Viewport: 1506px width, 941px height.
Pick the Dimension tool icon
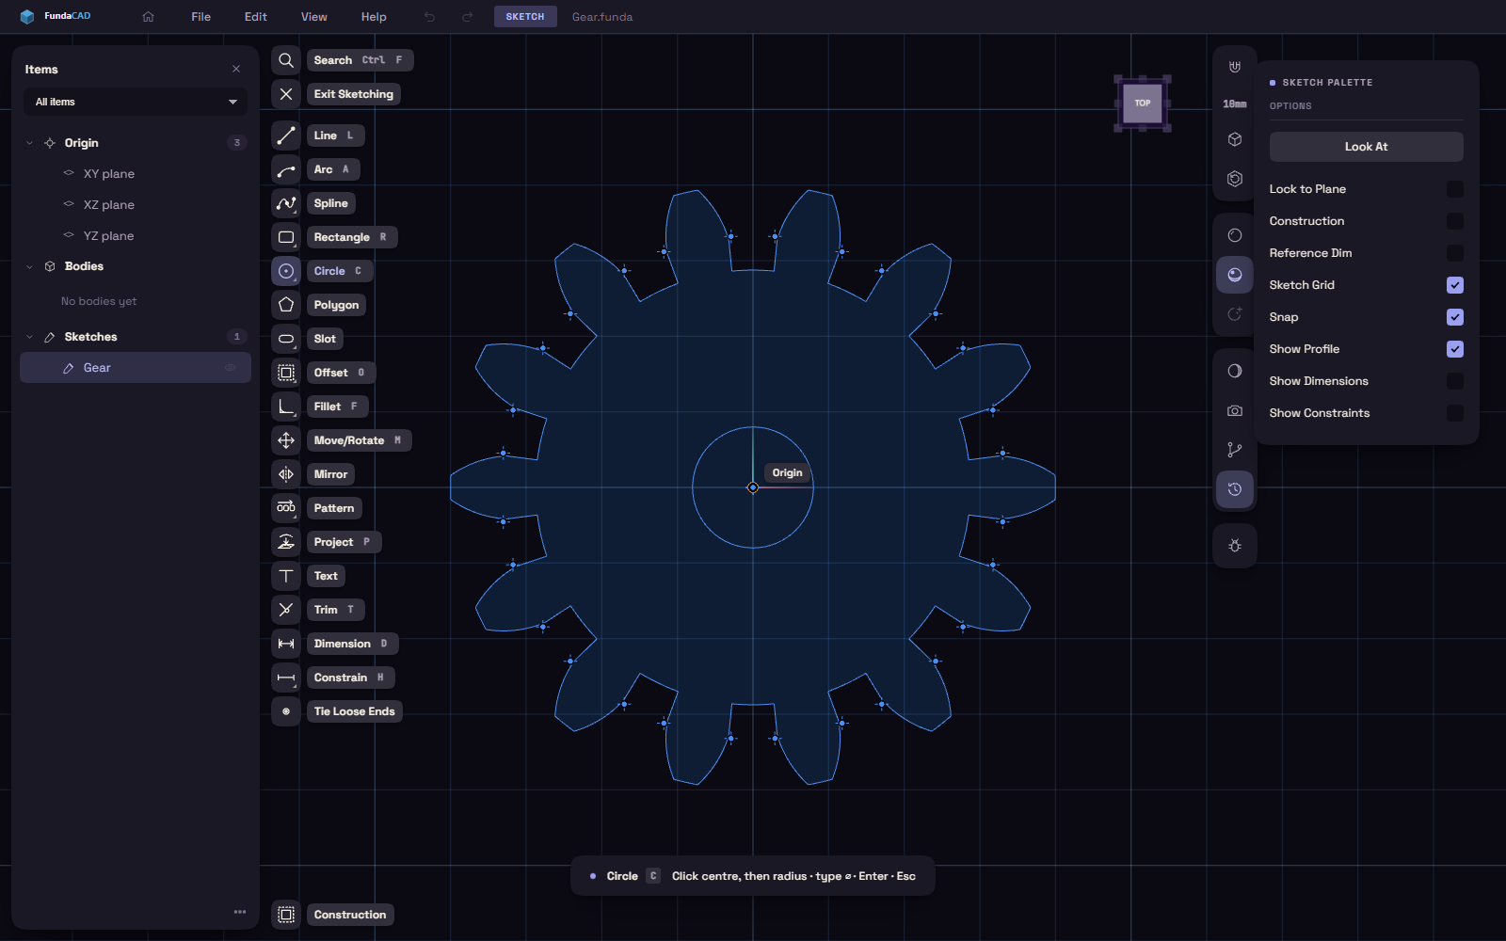coord(286,644)
